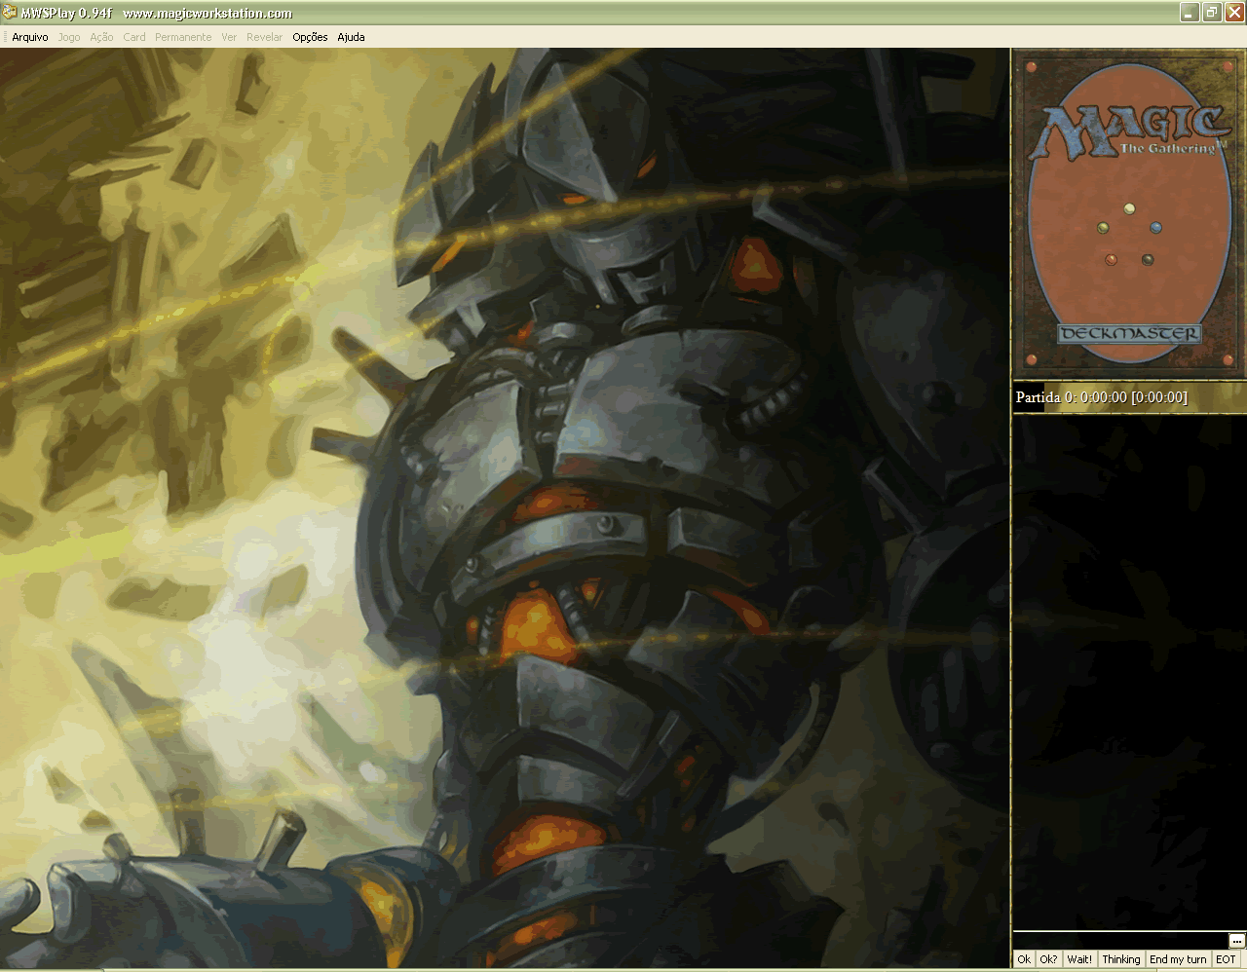Click the Ok chat button
This screenshot has width=1247, height=972.
[1024, 959]
